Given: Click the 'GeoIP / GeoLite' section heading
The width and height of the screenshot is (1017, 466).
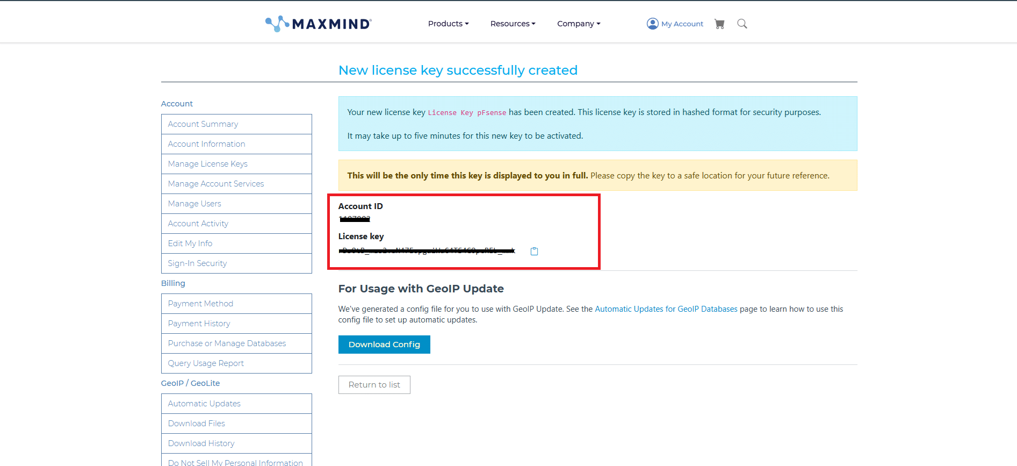Looking at the screenshot, I should tap(190, 383).
